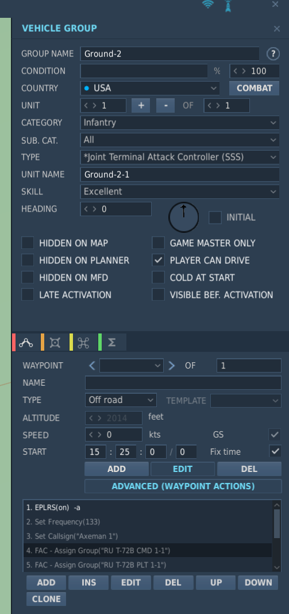Go to next waypoint arrow
The height and width of the screenshot is (614, 289).
pos(172,366)
